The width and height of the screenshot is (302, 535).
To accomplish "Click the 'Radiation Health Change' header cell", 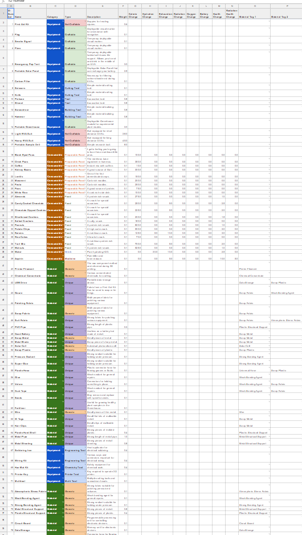I will 232,13.
